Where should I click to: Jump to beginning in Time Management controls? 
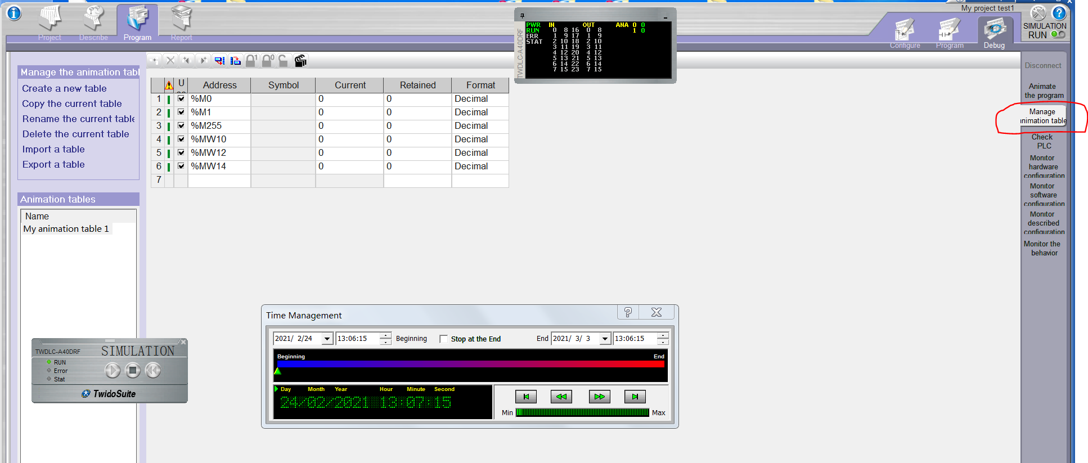click(x=526, y=397)
